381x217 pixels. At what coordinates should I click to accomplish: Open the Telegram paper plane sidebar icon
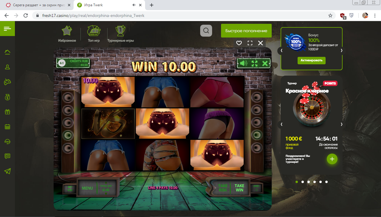[7, 171]
